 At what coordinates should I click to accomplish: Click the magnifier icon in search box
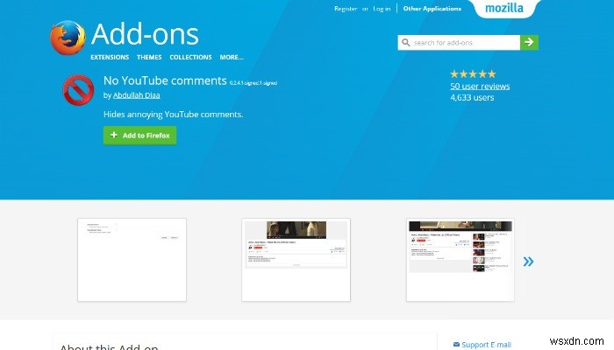[406, 43]
